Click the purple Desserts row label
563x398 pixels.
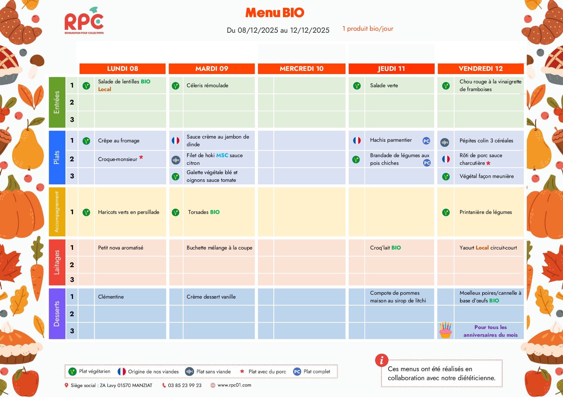pyautogui.click(x=57, y=314)
